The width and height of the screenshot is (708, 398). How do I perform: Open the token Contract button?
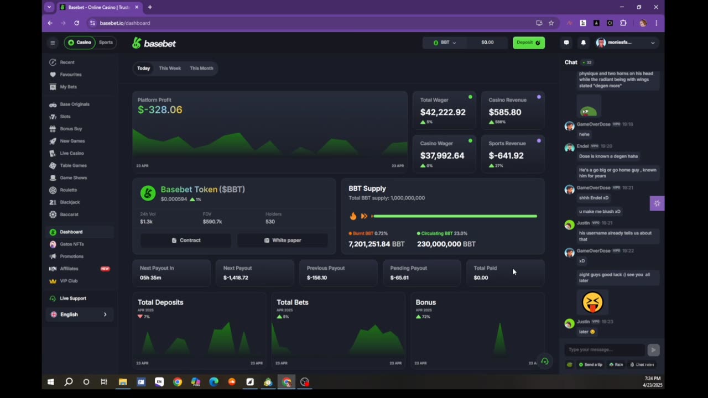pos(186,240)
